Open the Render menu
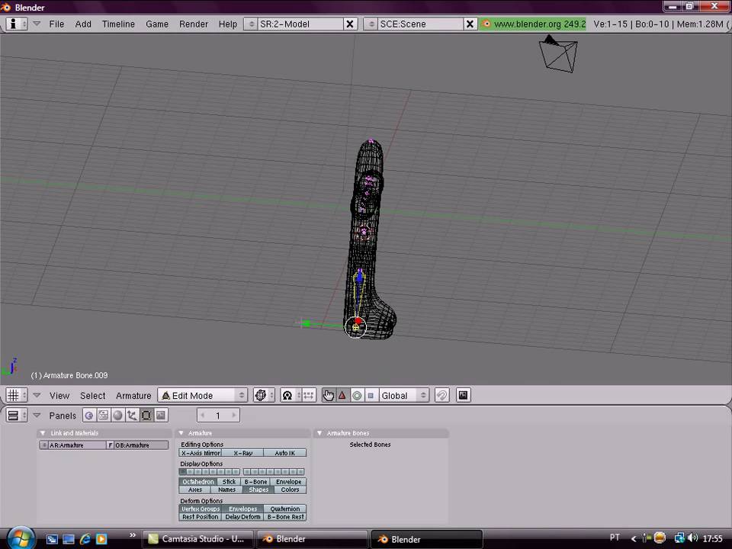The image size is (732, 549). pos(194,24)
